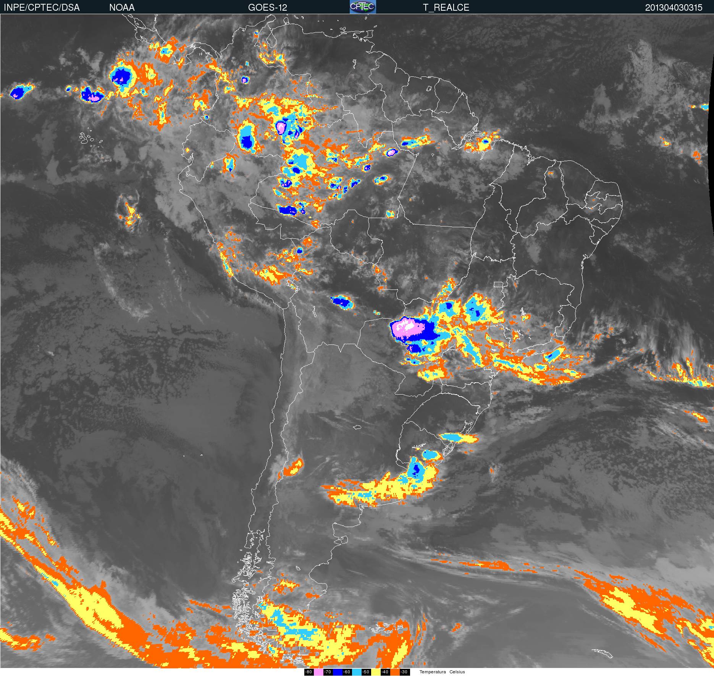Click the T_REALCE product label
The image size is (714, 676).
[446, 8]
